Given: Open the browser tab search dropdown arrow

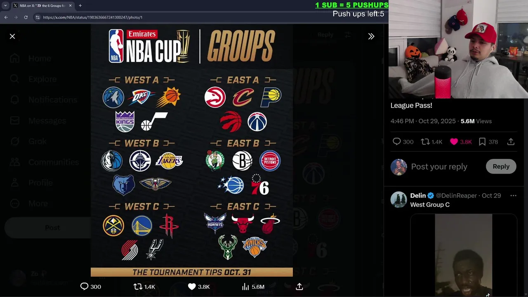Looking at the screenshot, I should click(x=5, y=6).
